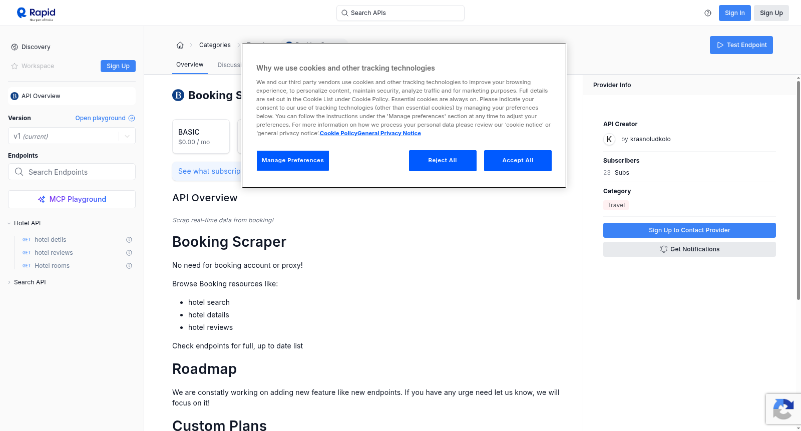Select the BASIC $0.00 plan card

coord(201,136)
